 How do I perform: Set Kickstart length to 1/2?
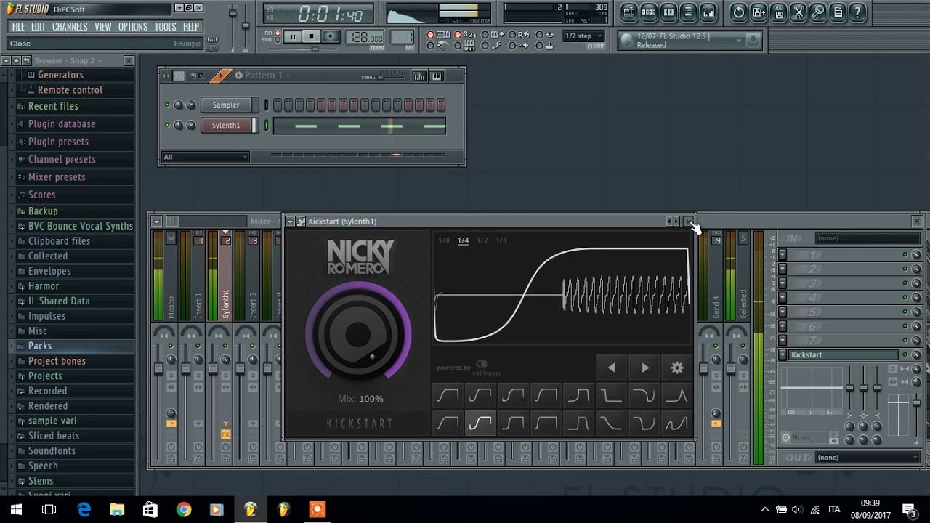(482, 240)
